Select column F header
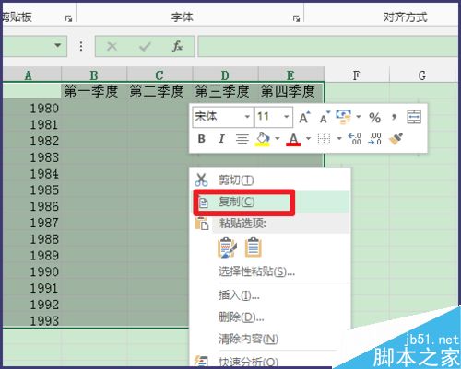This screenshot has width=461, height=369. [357, 75]
